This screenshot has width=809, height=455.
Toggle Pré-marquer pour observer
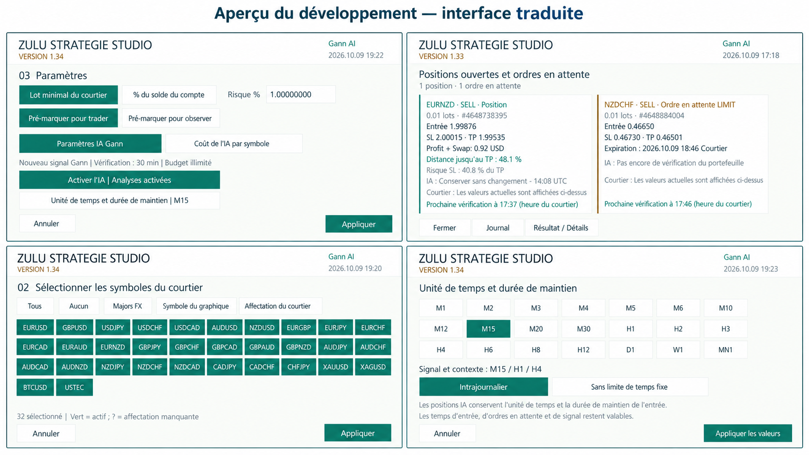point(170,118)
